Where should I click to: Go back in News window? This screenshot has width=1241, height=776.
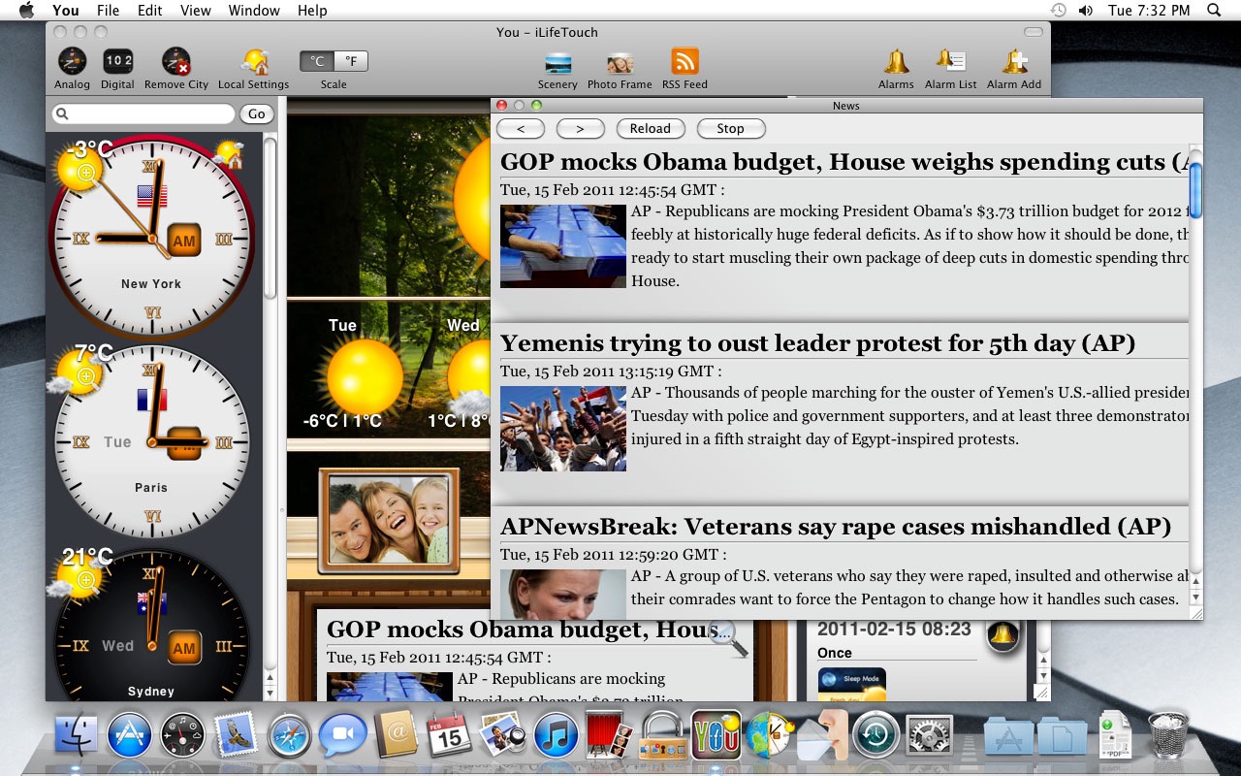(x=521, y=128)
